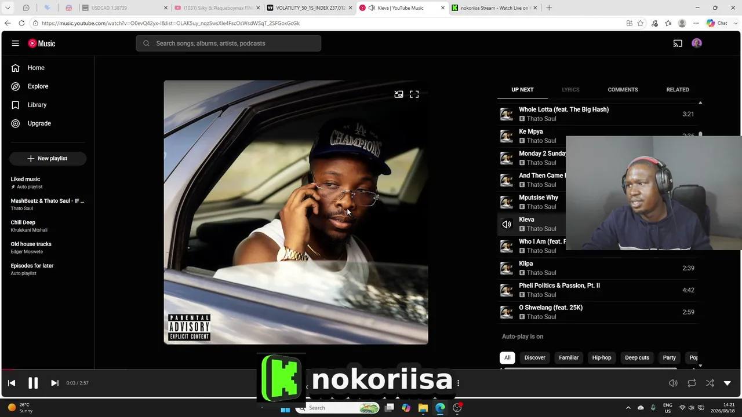Viewport: 742px width, 417px height.
Task: Open the song options three-dot menu
Action: (458, 383)
